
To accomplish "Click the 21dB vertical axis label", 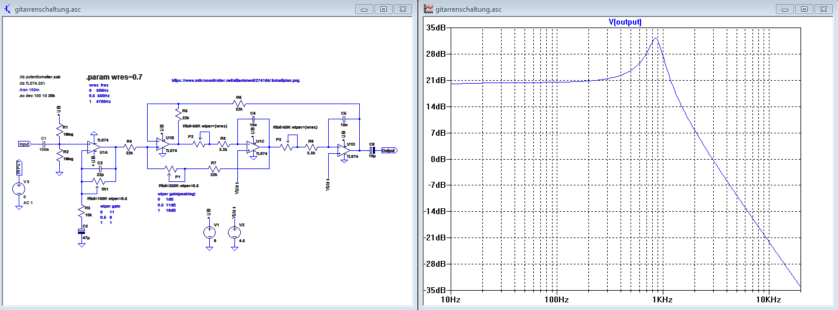I will click(x=437, y=81).
